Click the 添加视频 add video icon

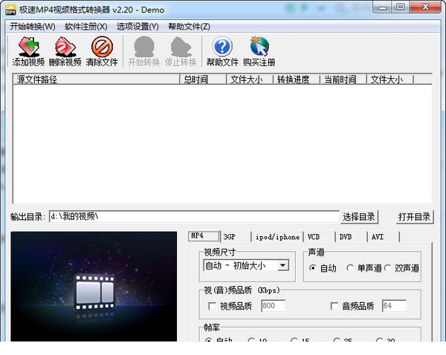tap(28, 51)
